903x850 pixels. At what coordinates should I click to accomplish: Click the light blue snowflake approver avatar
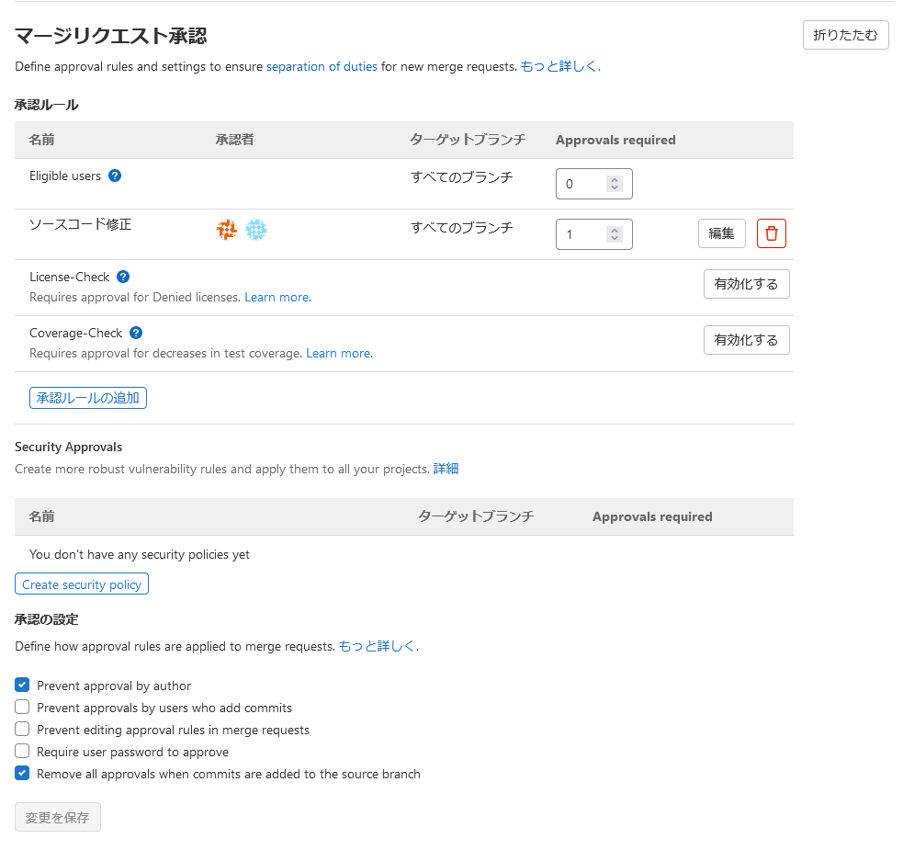pos(255,230)
